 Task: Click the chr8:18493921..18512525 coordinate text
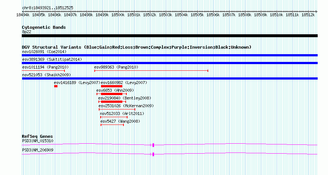click(48, 8)
